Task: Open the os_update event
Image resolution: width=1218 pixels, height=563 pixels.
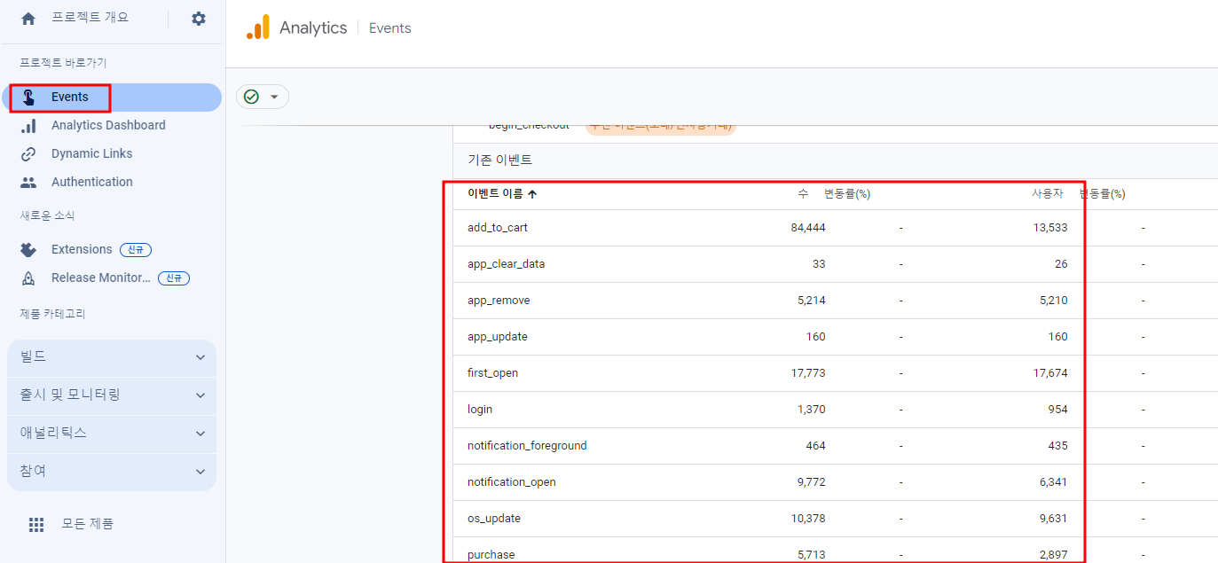Action: click(494, 519)
